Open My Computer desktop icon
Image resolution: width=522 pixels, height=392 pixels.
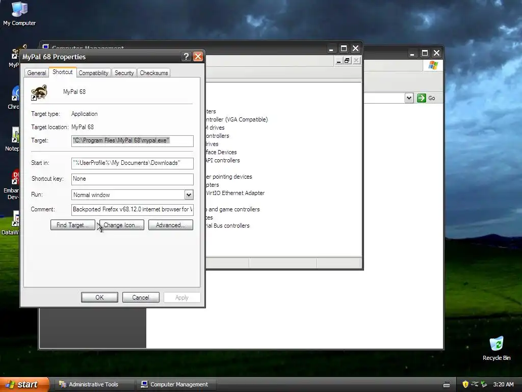19,13
